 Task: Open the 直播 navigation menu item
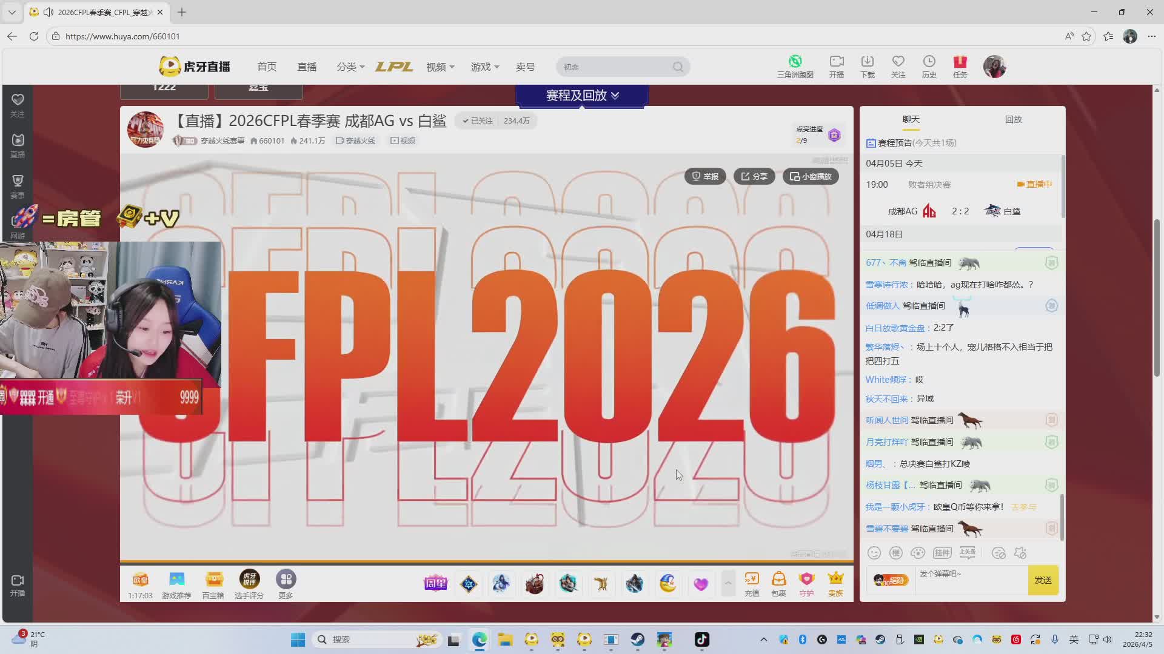click(x=307, y=67)
